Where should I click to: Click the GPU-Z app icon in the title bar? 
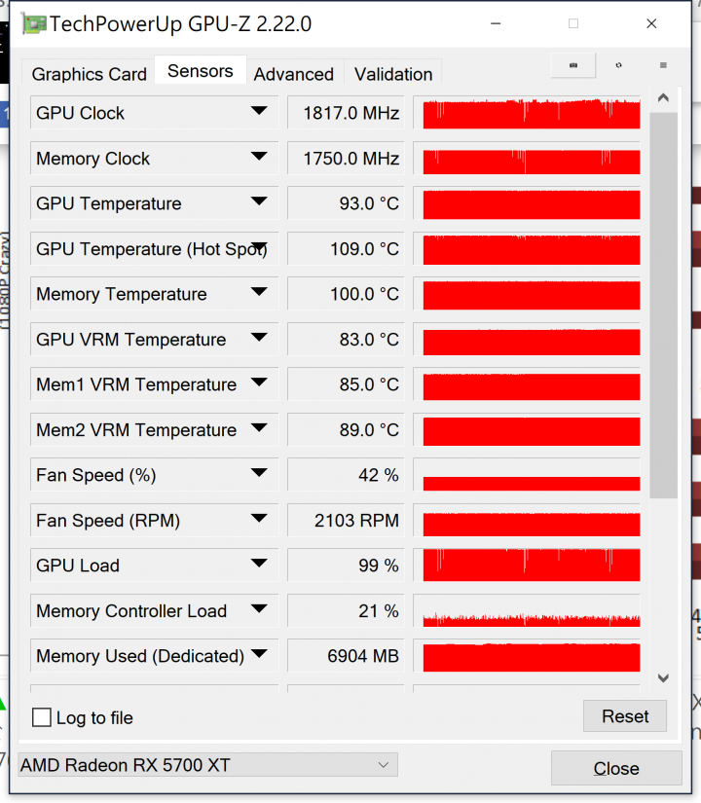pos(33,24)
